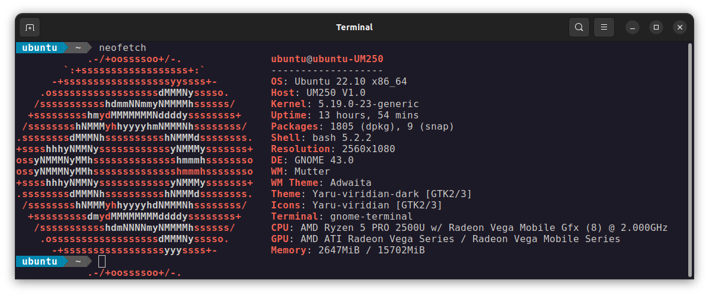This screenshot has width=709, height=296.
Task: Click the GPU Radeon Vega Series line
Action: (445, 239)
